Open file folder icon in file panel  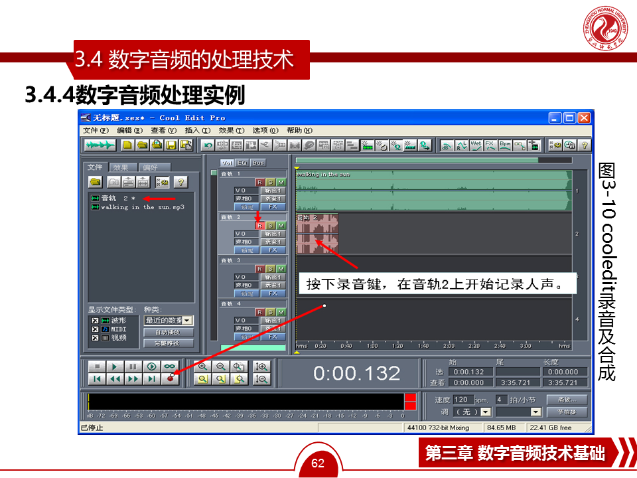(x=96, y=182)
